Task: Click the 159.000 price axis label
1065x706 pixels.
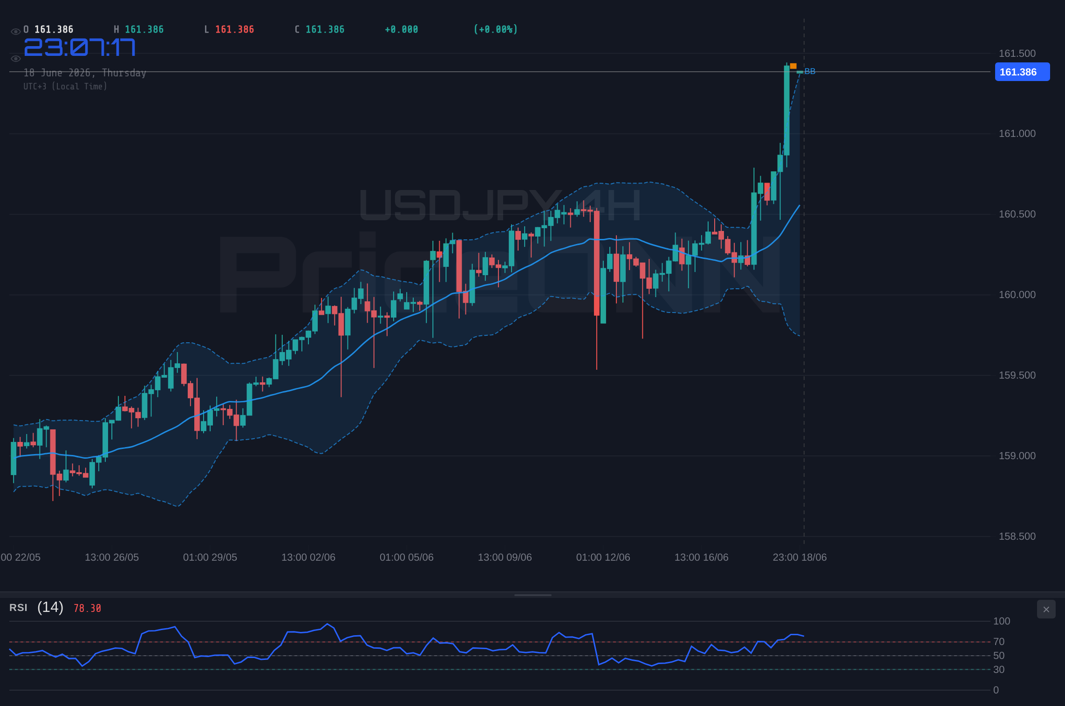Action: (1017, 456)
